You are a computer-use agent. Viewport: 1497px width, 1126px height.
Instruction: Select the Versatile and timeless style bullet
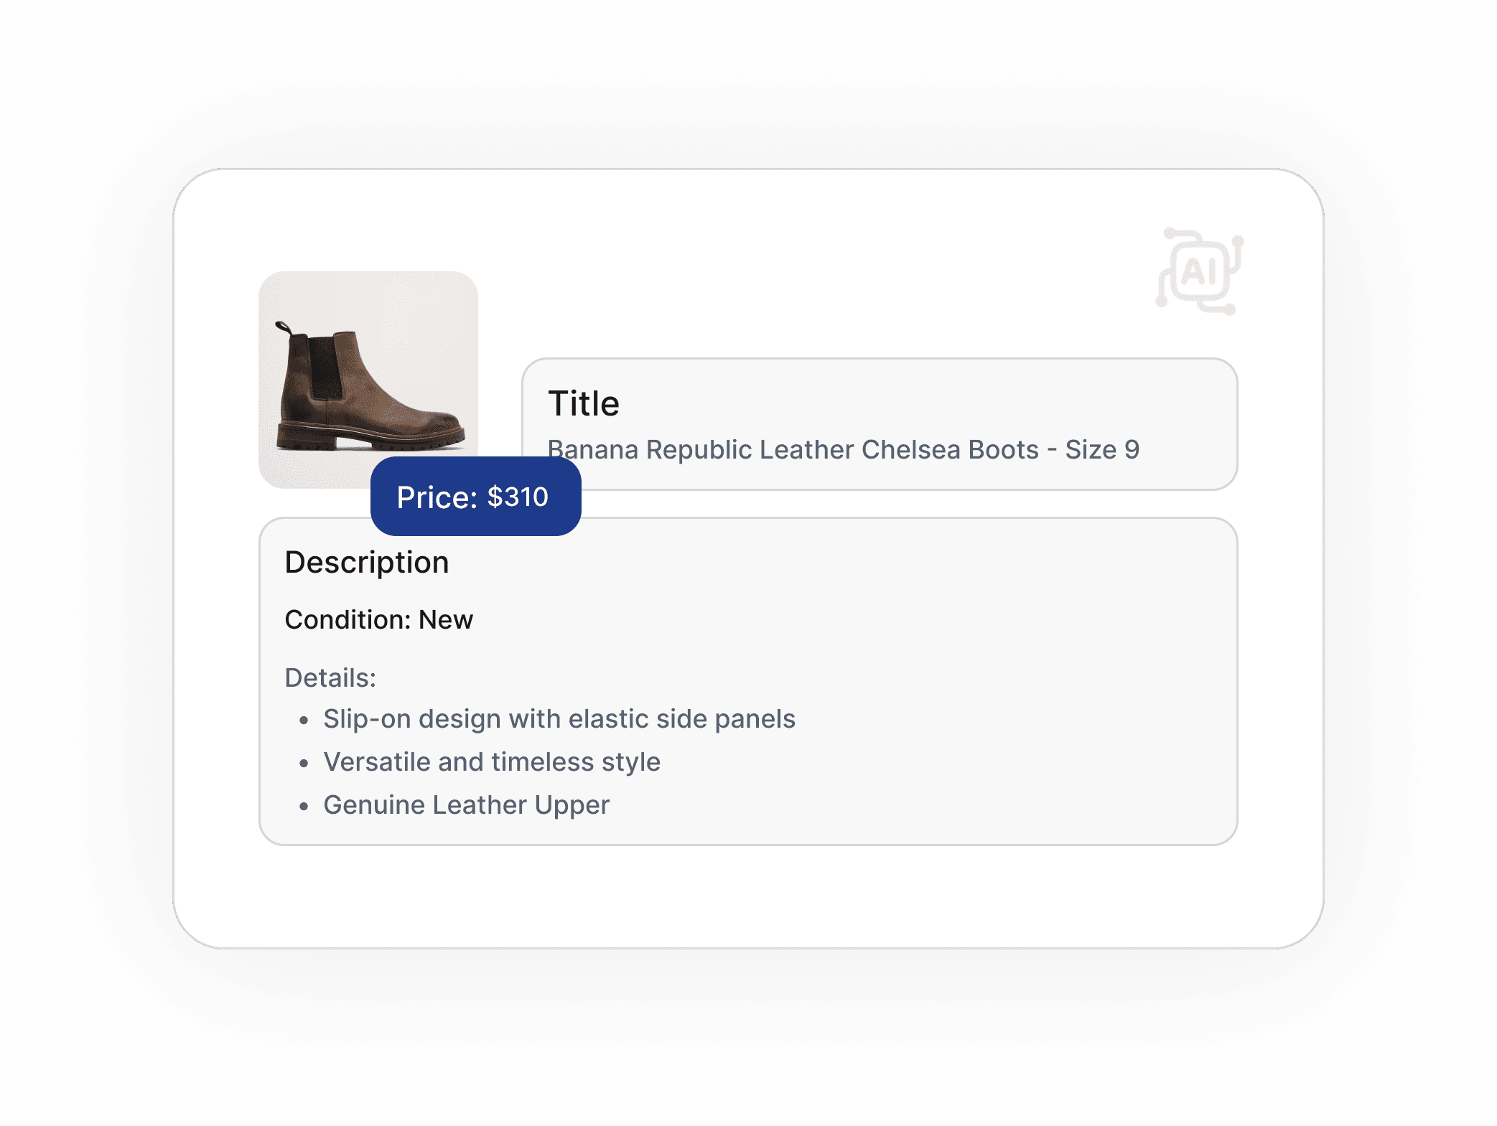[x=492, y=762]
